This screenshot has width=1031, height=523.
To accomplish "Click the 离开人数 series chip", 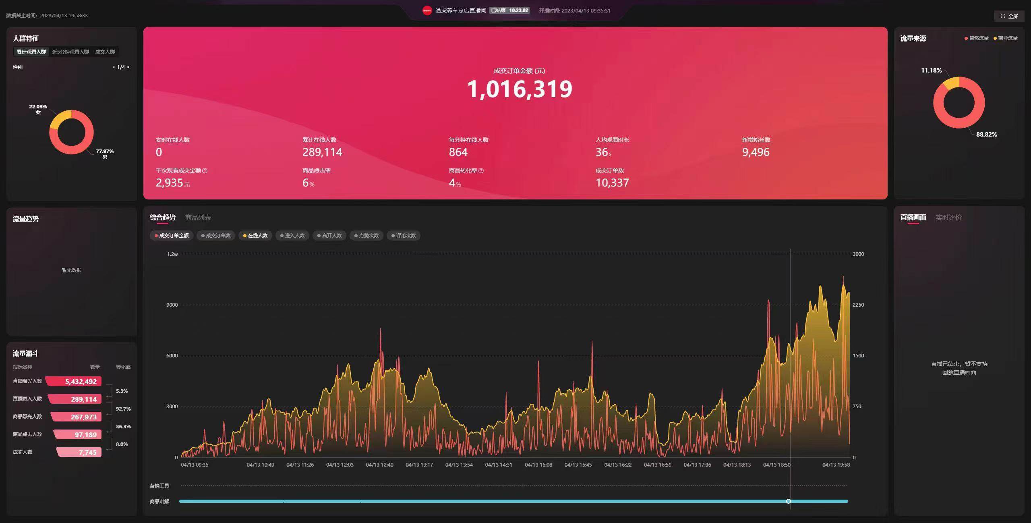I will pyautogui.click(x=329, y=235).
